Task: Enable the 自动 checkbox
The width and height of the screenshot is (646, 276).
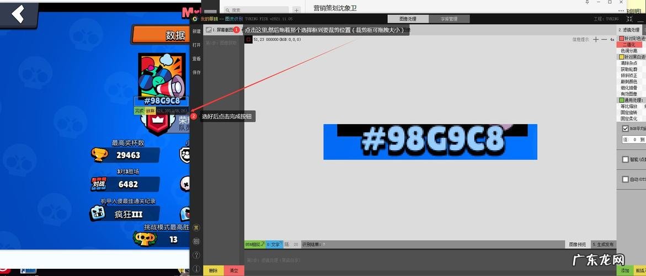Action: point(625,179)
